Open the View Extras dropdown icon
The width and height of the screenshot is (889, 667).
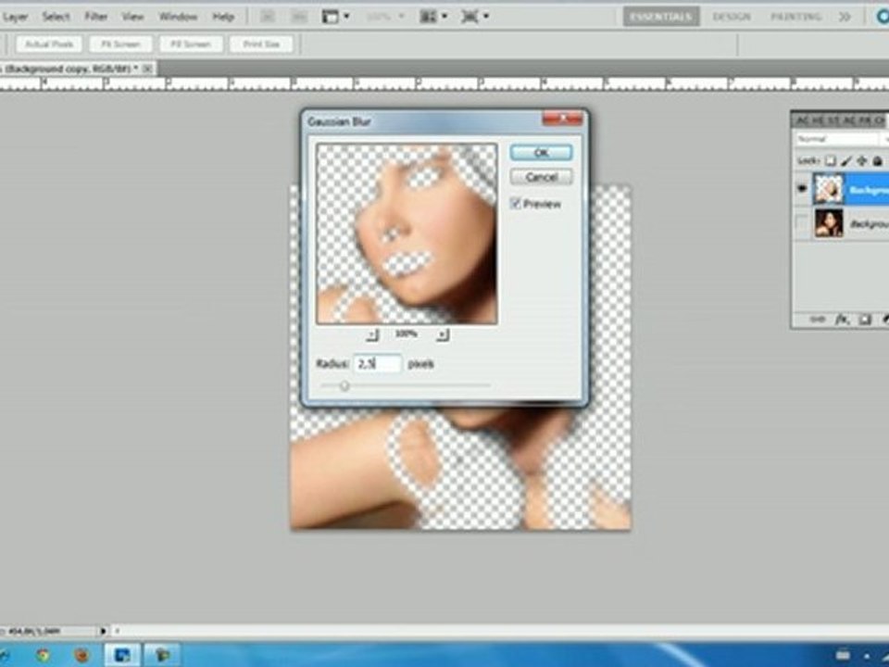[x=335, y=17]
